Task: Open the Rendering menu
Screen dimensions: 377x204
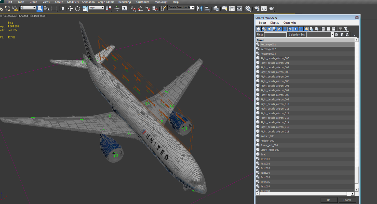Action: (125, 2)
